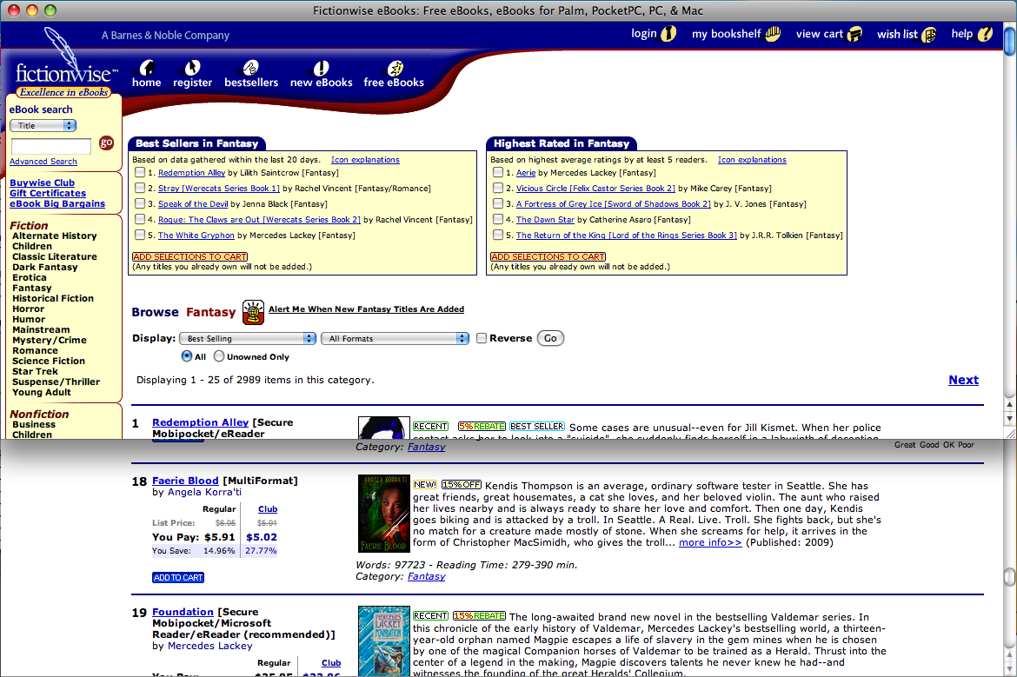Check the box next to Redemption Alley

point(140,173)
